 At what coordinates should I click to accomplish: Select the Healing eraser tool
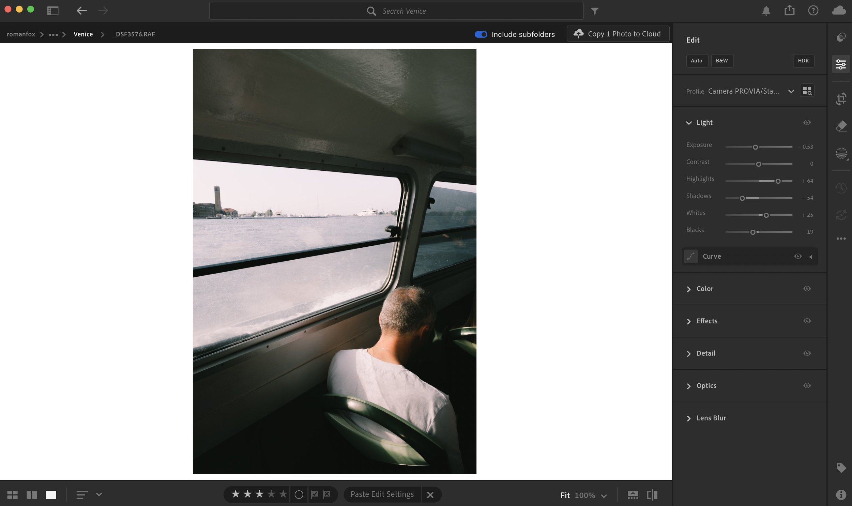click(841, 126)
